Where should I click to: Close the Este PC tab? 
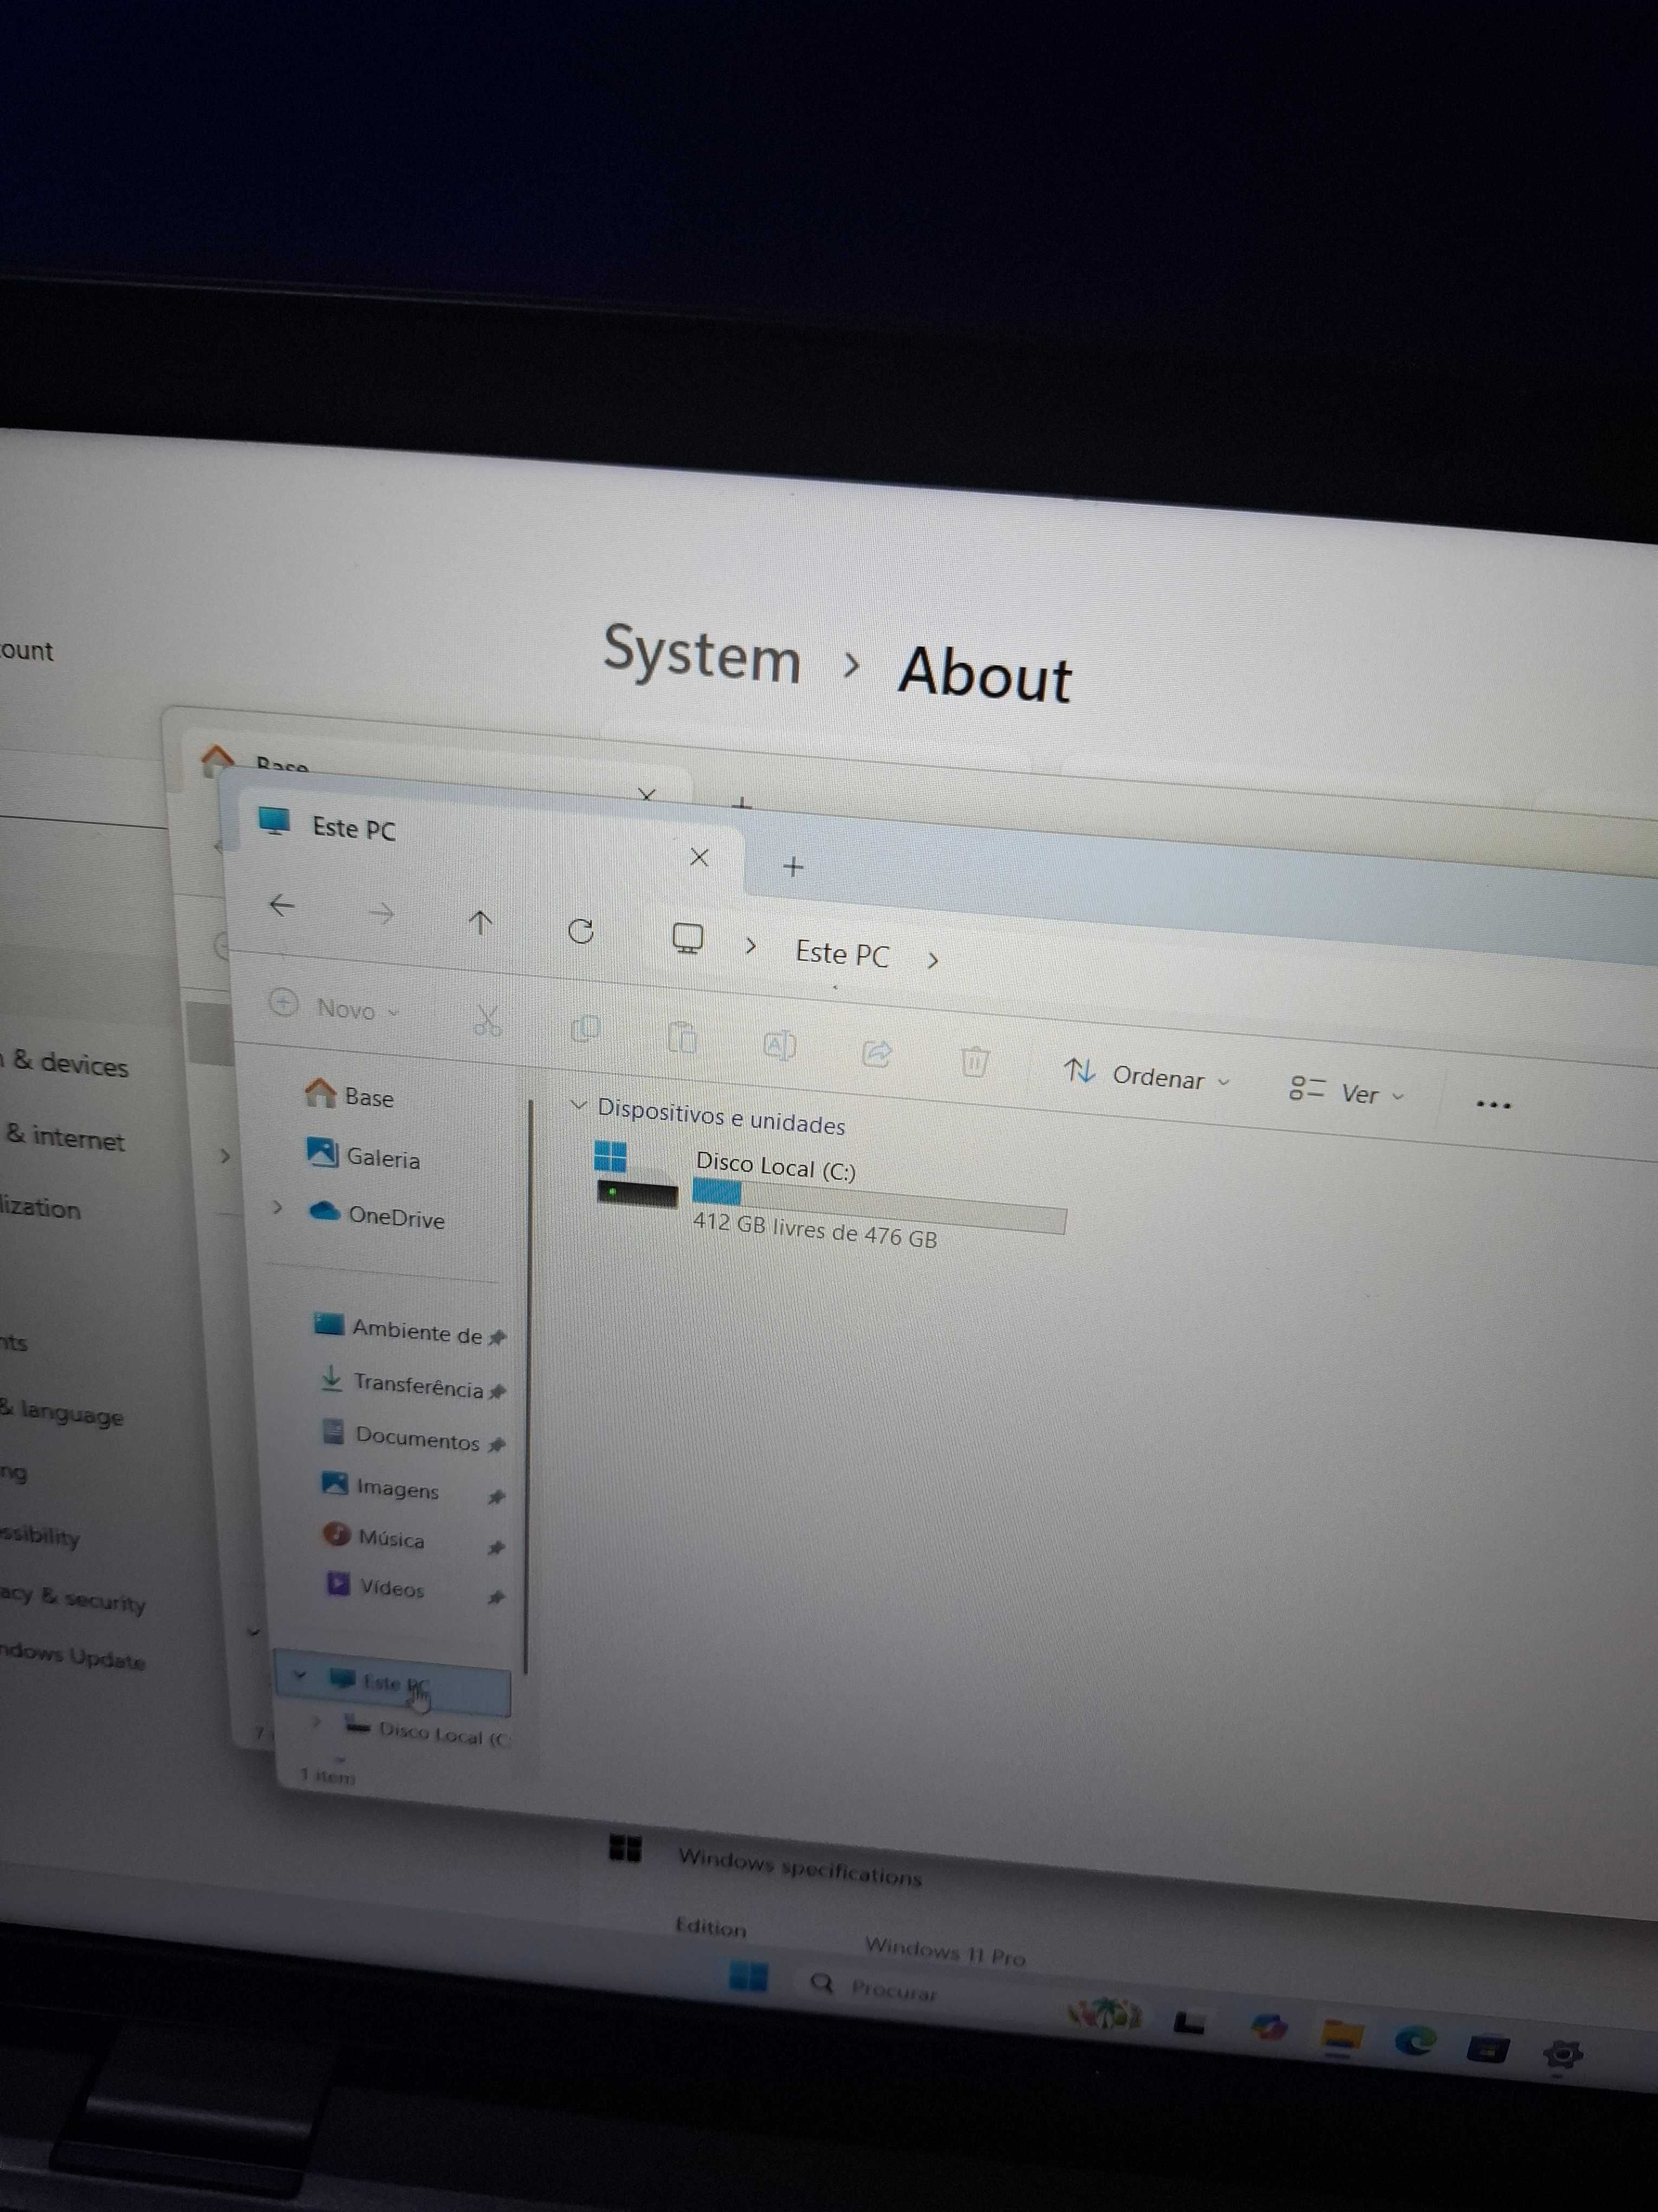700,857
